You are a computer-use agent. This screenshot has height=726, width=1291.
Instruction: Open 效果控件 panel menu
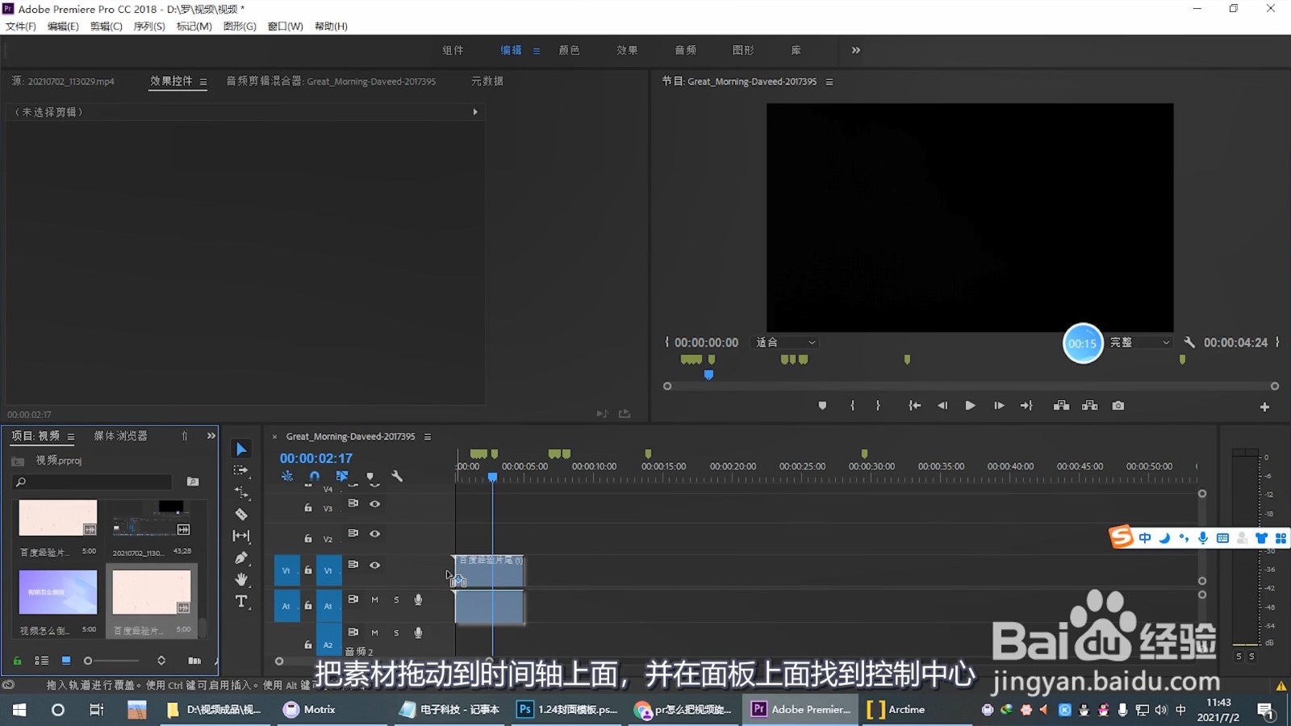pos(203,81)
